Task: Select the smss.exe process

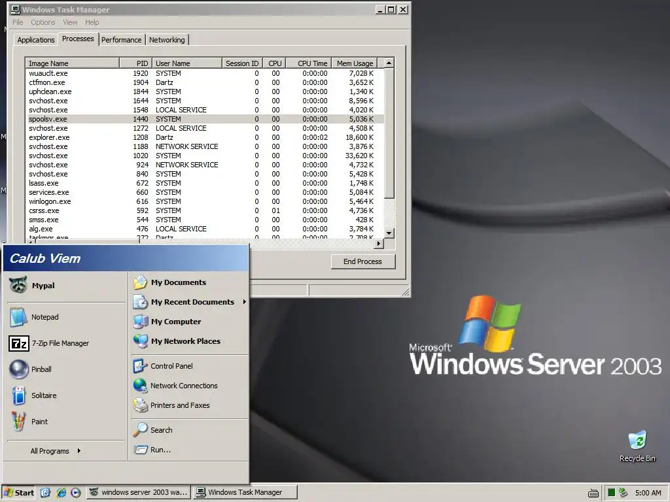Action: click(x=204, y=220)
